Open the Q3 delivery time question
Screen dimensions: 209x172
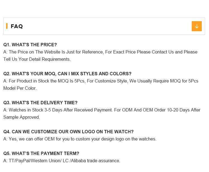click(40, 103)
